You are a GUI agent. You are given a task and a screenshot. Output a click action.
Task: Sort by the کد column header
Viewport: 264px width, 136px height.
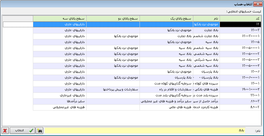[240, 18]
